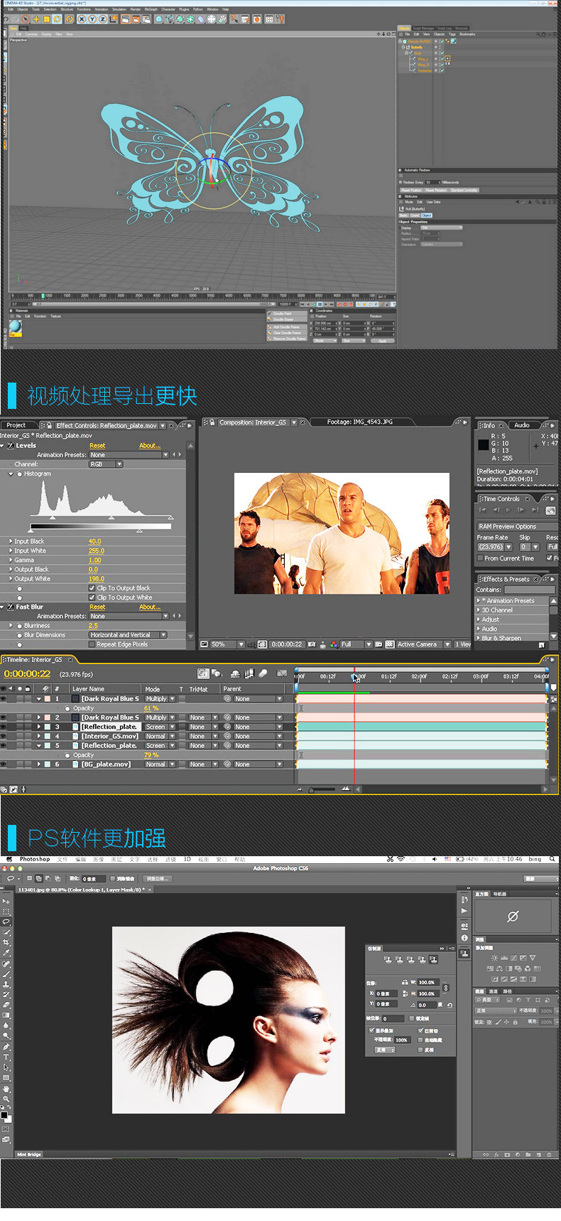Click About link for Levels effect
561x1221 pixels.
[x=150, y=446]
